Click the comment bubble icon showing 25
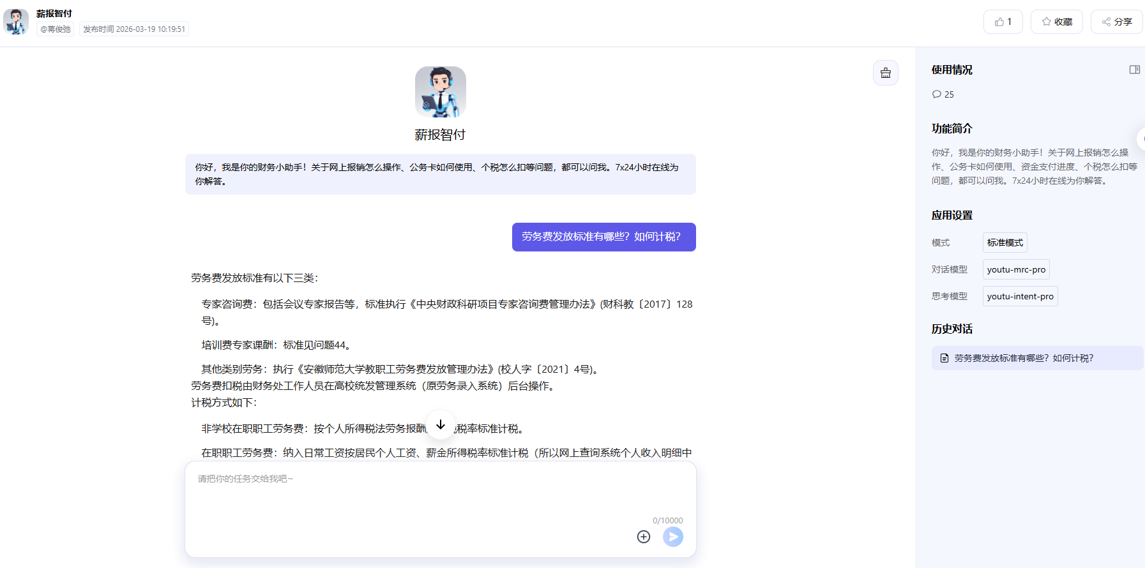This screenshot has height=568, width=1145. pos(937,94)
